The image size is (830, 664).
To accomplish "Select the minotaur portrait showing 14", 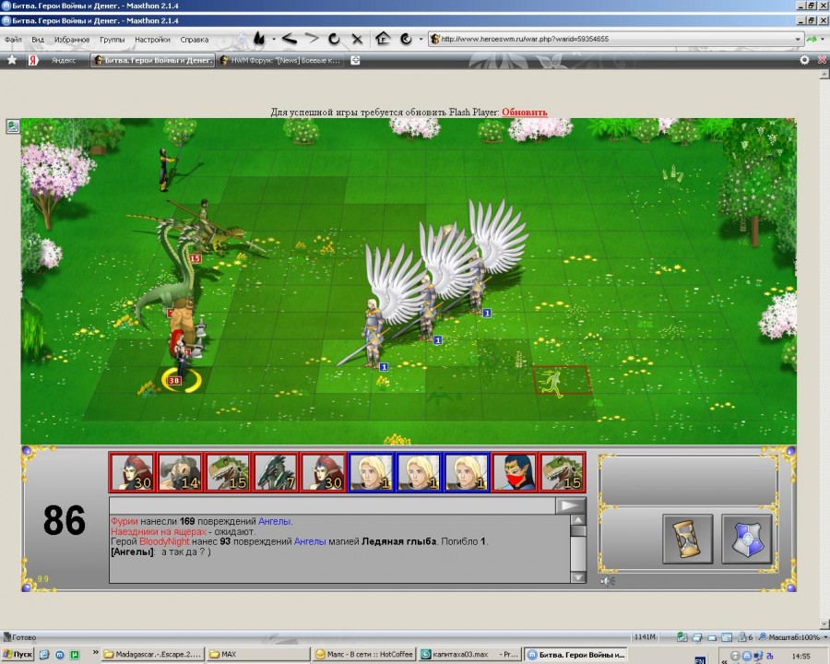I will click(180, 471).
